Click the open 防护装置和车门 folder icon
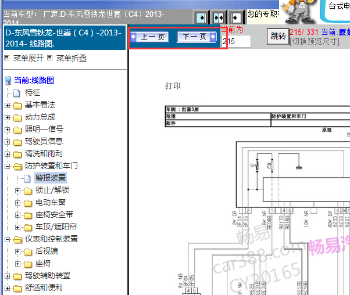 17,166
